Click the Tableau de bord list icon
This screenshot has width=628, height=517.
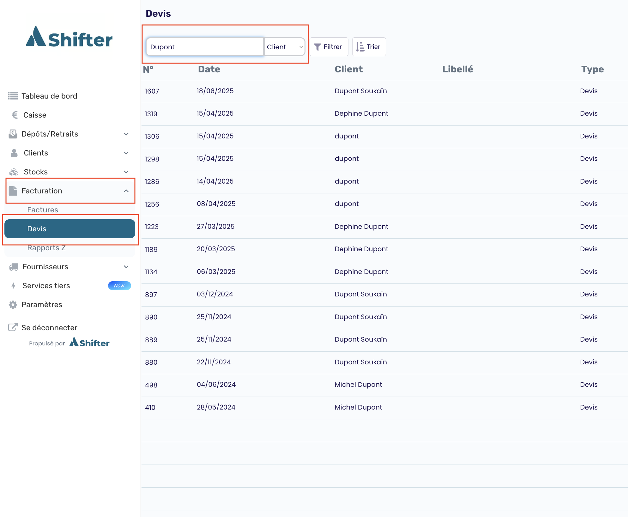[13, 96]
